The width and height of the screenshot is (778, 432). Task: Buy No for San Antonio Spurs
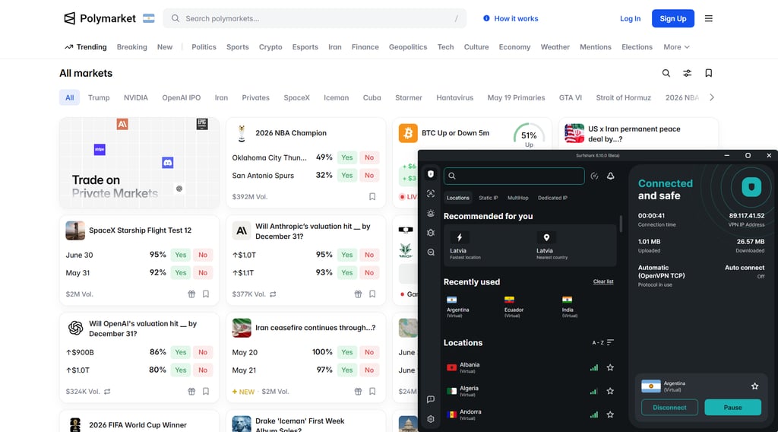369,175
